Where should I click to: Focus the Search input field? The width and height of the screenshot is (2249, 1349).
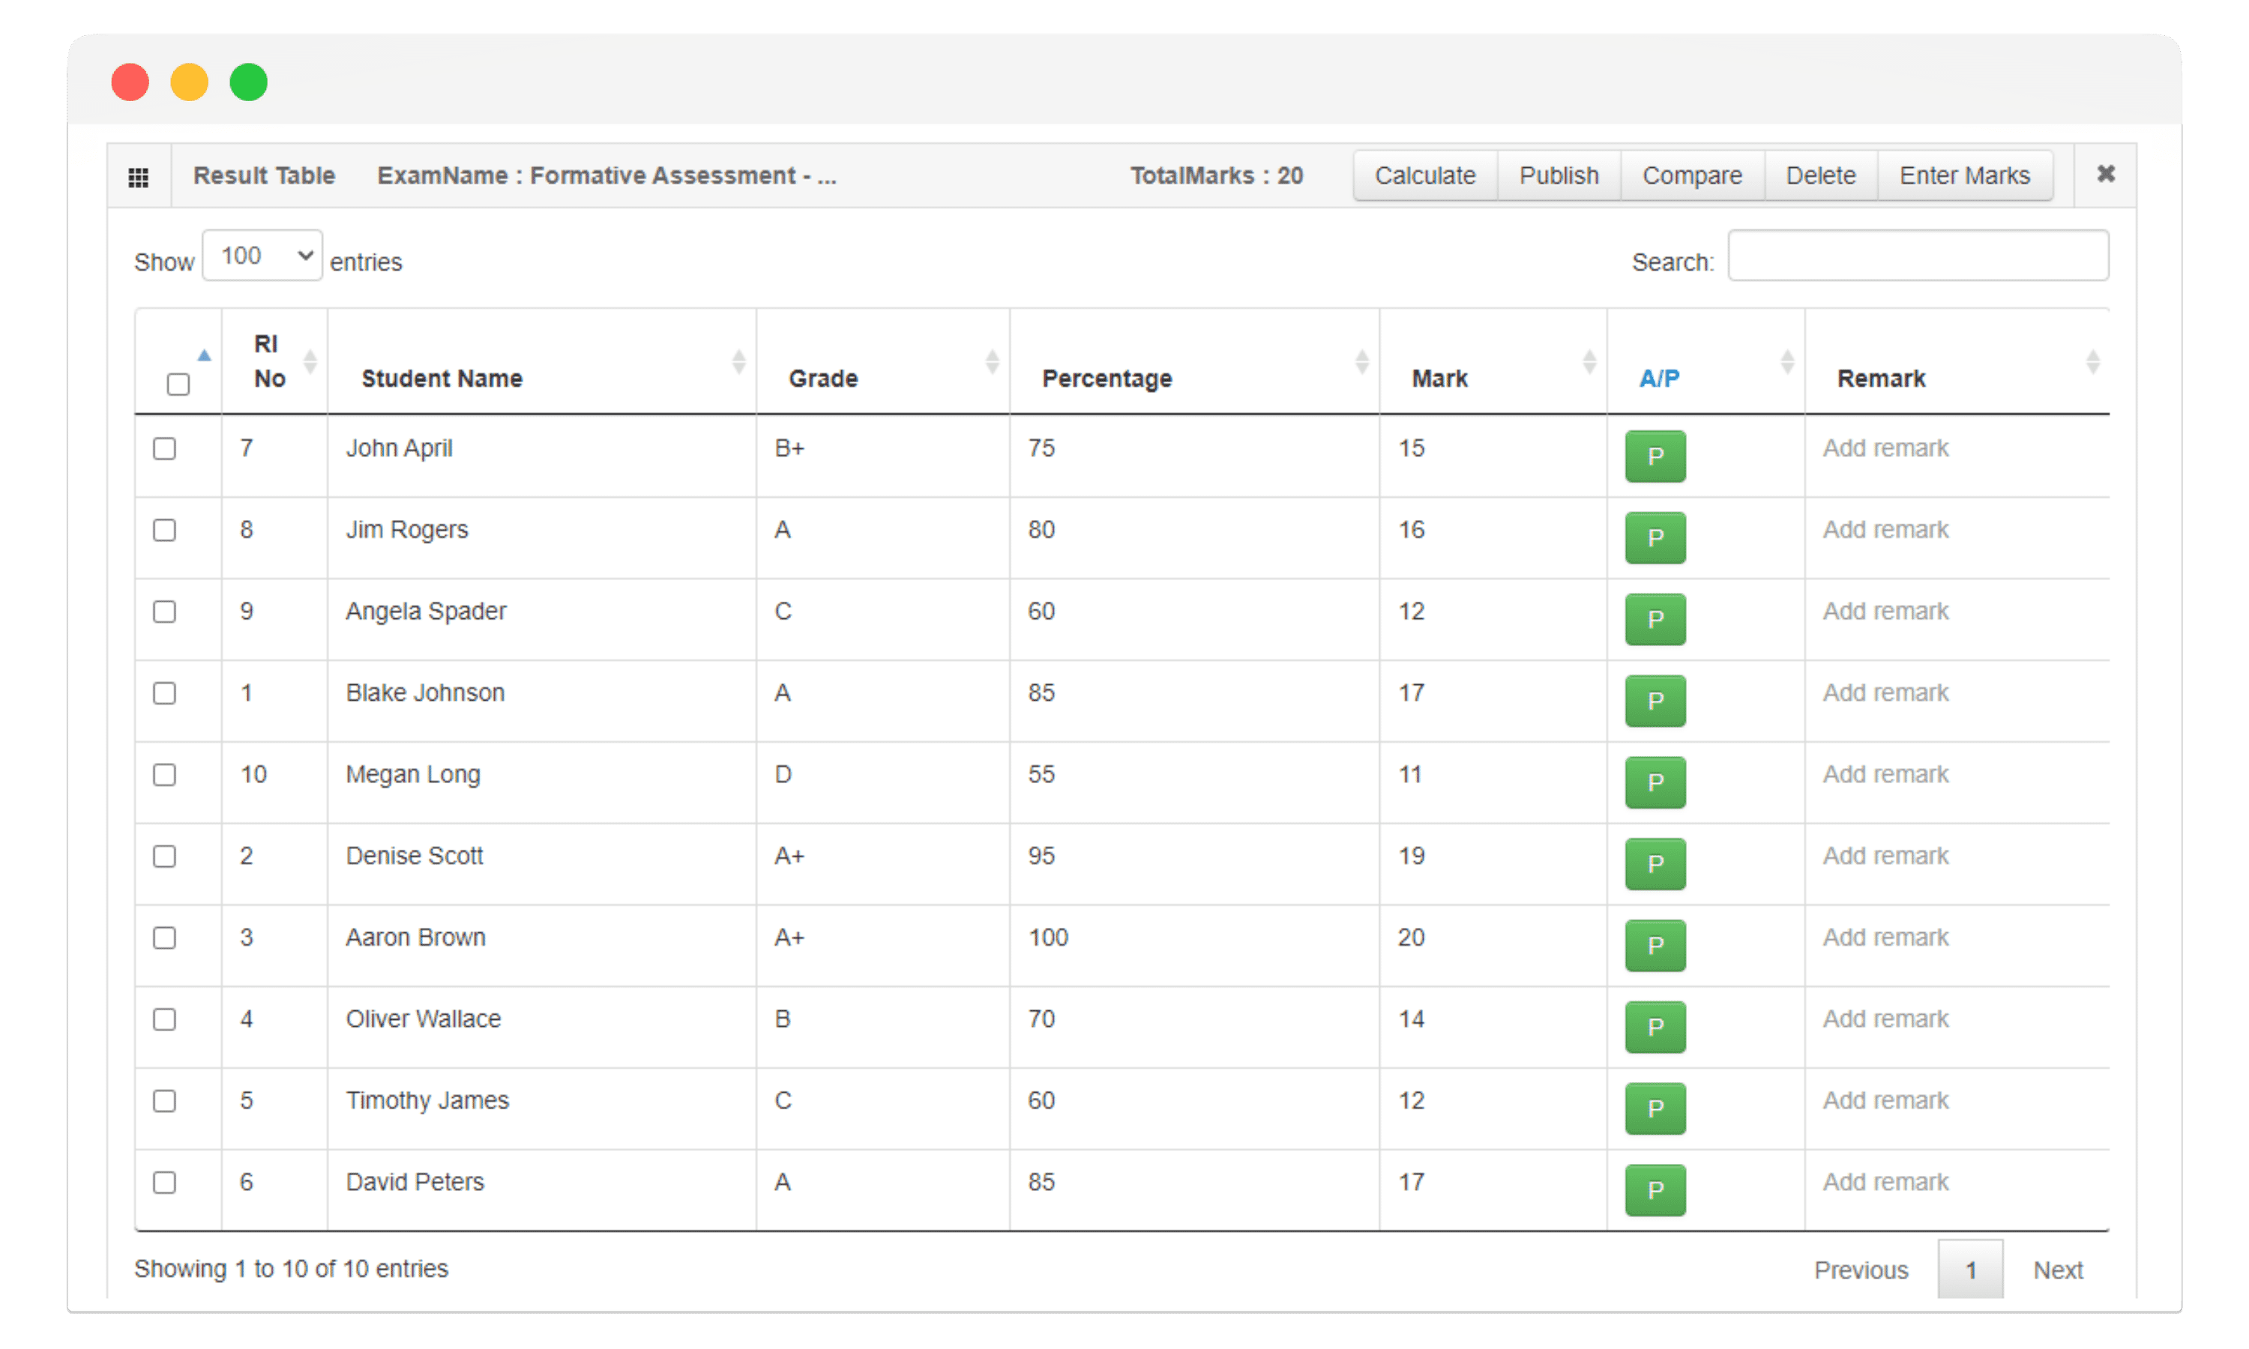click(1918, 256)
